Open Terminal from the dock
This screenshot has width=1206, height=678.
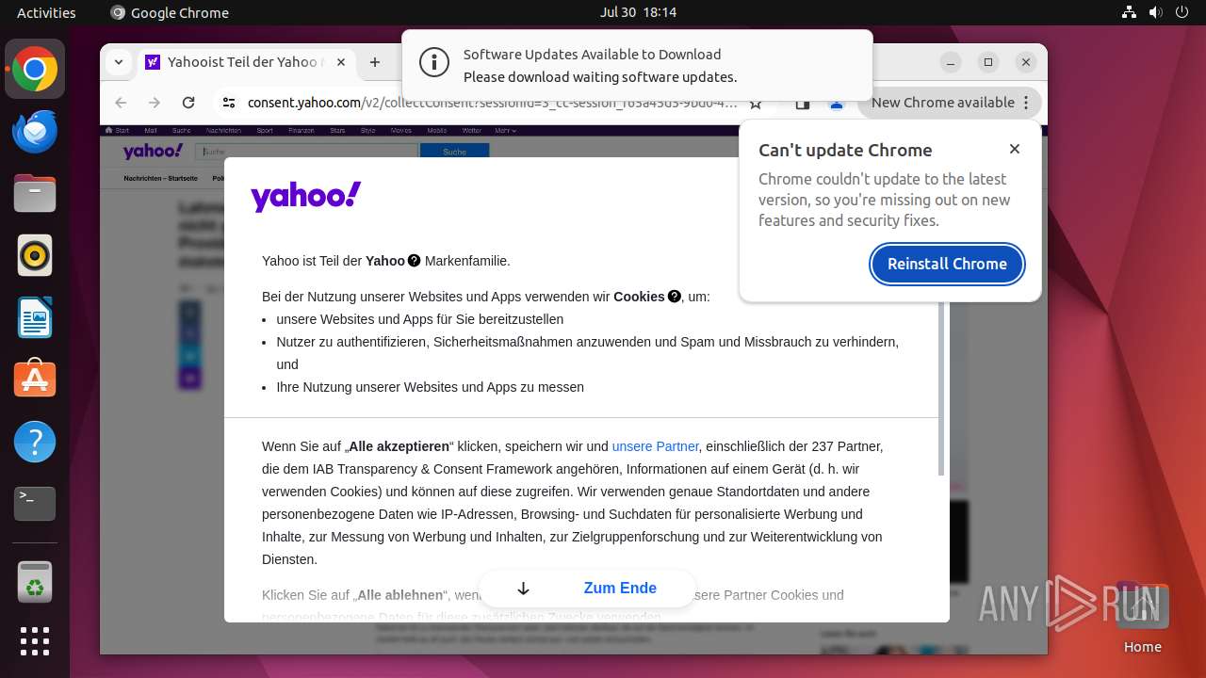[35, 504]
